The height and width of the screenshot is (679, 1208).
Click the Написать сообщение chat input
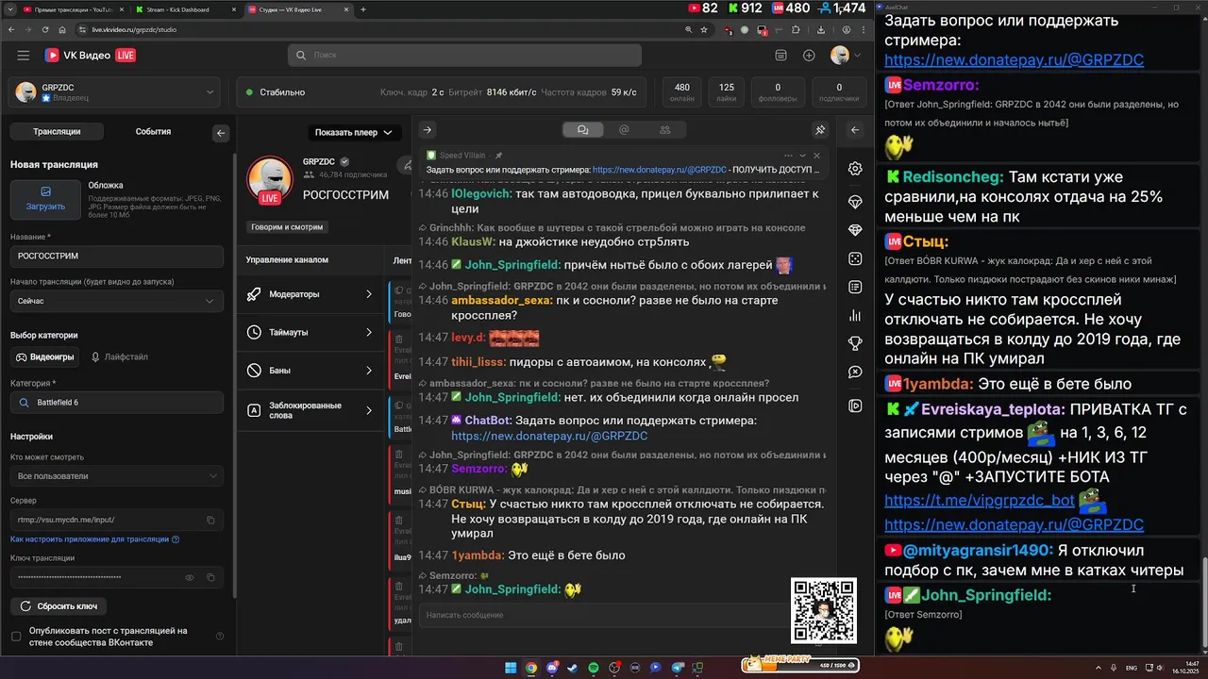(604, 615)
